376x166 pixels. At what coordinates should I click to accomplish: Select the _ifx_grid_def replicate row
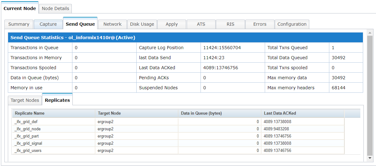[178, 122]
